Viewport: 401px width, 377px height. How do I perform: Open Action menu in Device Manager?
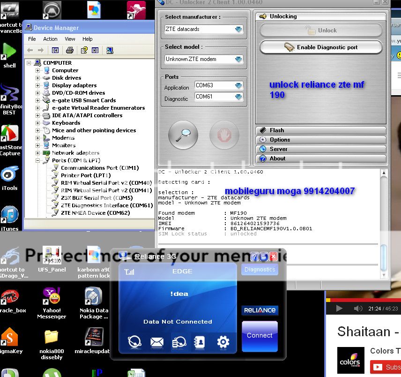[50, 39]
